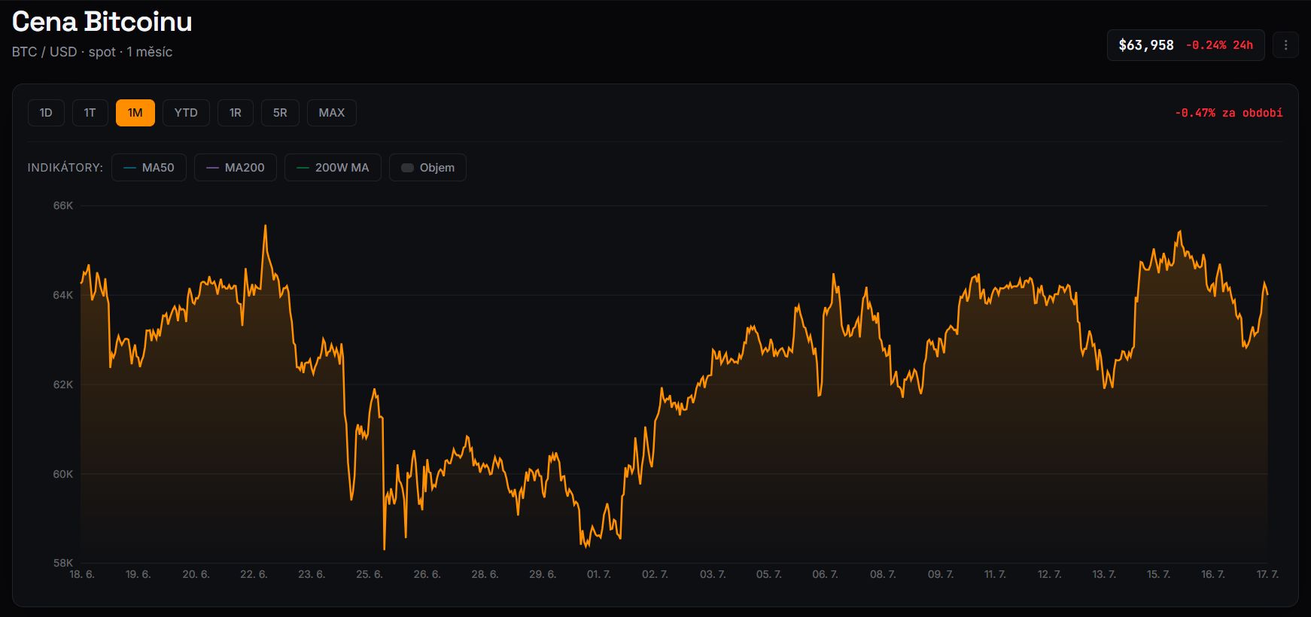Click the -0.47% za období label
The image size is (1311, 617).
[1228, 113]
